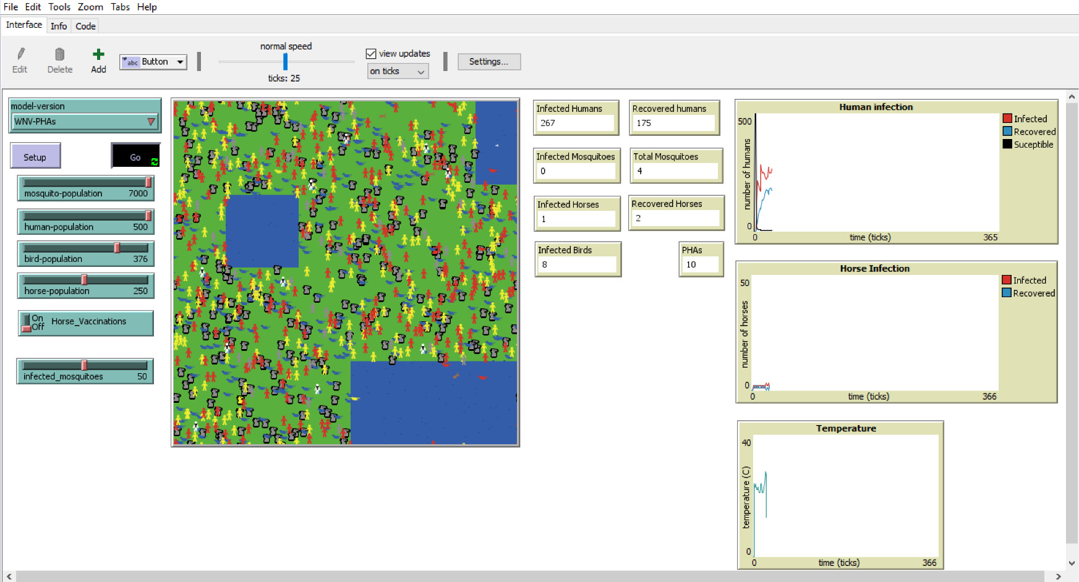
Task: Toggle the Horse_Vaccinations switch
Action: click(x=26, y=322)
